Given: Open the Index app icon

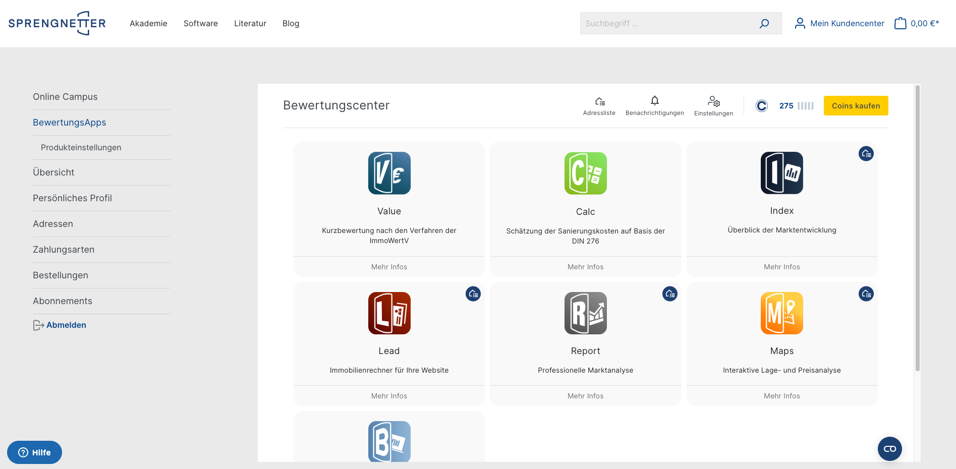Looking at the screenshot, I should pyautogui.click(x=781, y=173).
